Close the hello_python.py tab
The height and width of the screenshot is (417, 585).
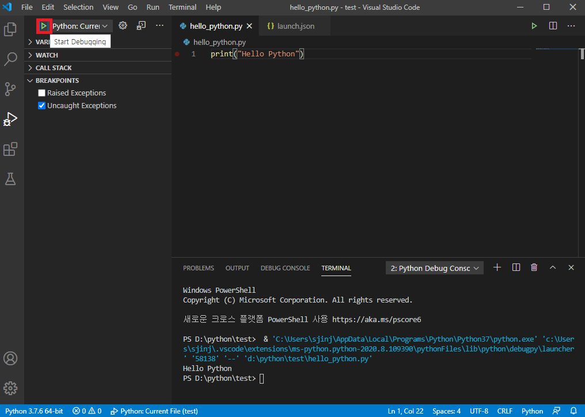pos(249,26)
